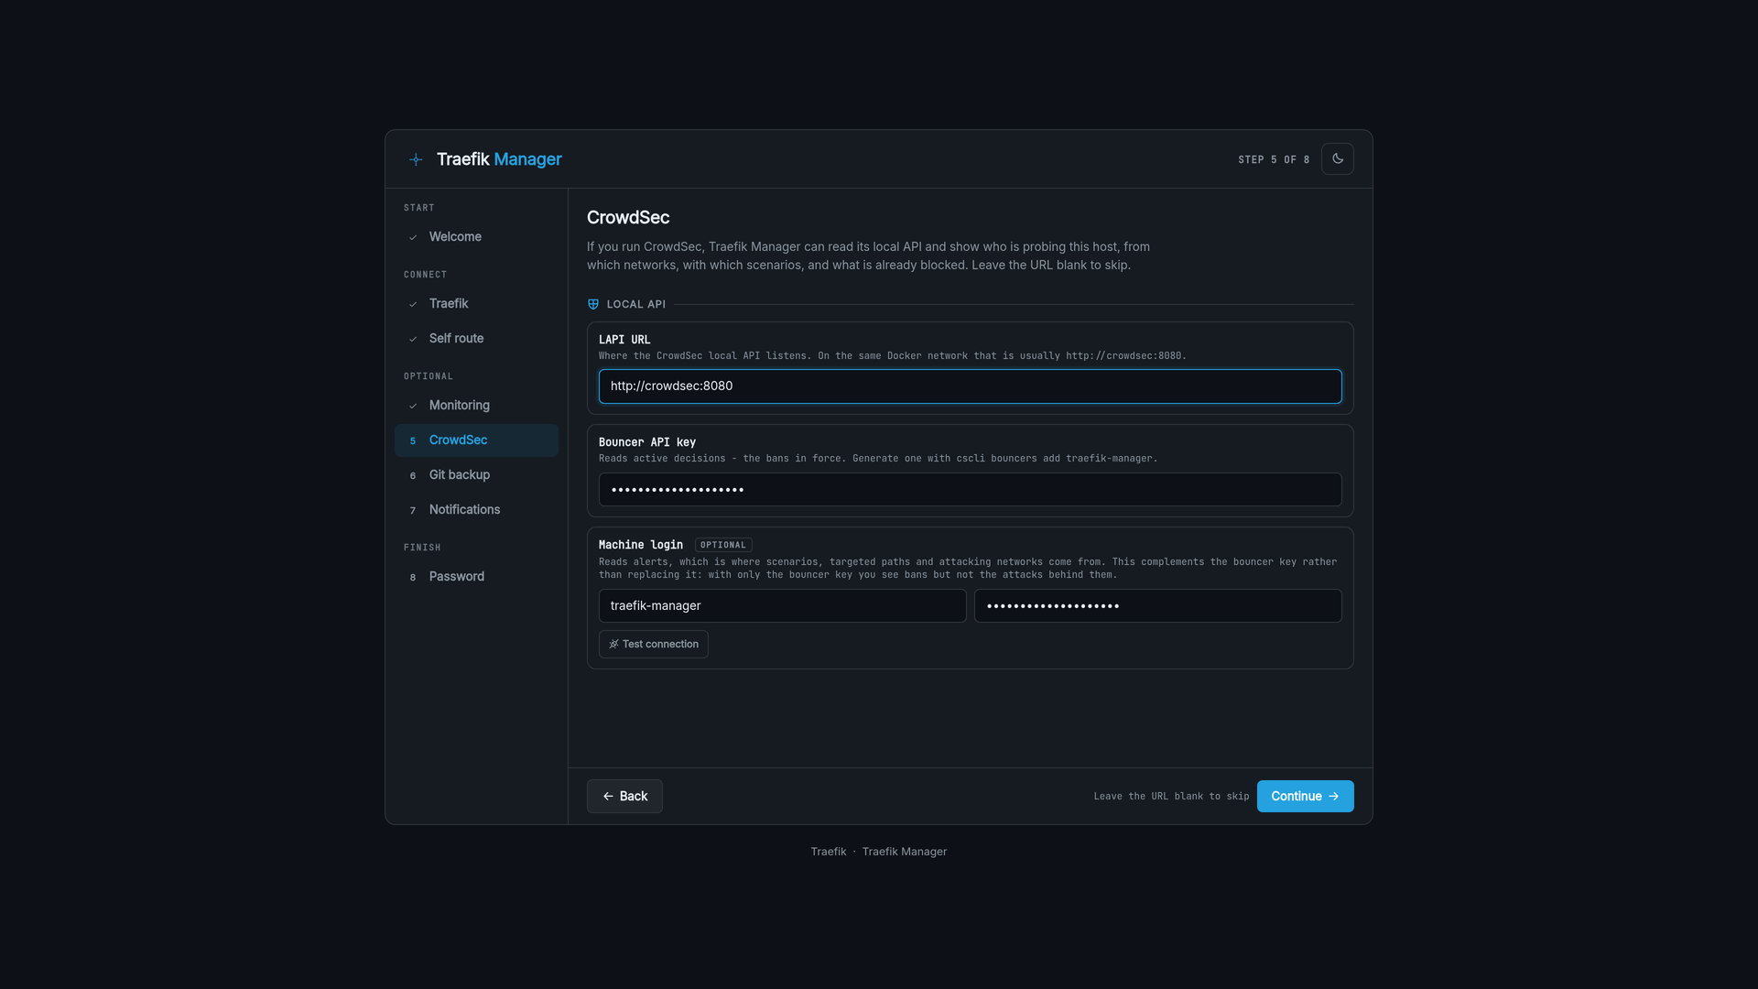Focus the machine login username field
The width and height of the screenshot is (1758, 989).
point(782,605)
